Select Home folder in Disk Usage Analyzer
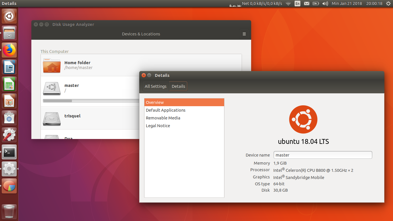The image size is (393, 221). [x=141, y=65]
